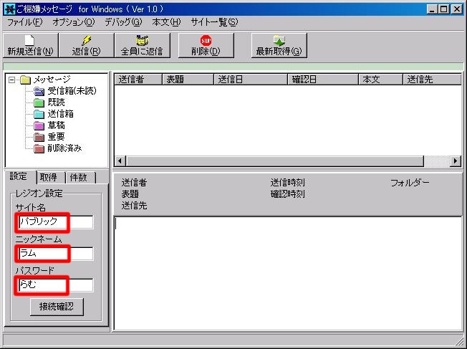Close the ご機嫌メッセージ window
This screenshot has width=467, height=349.
coord(456,9)
